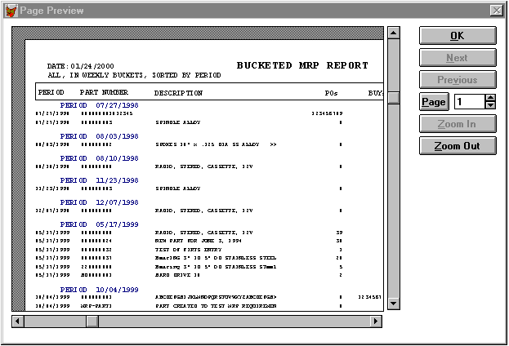Click the vertical scrollbar down arrow
The width and height of the screenshot is (509, 346).
[x=394, y=304]
